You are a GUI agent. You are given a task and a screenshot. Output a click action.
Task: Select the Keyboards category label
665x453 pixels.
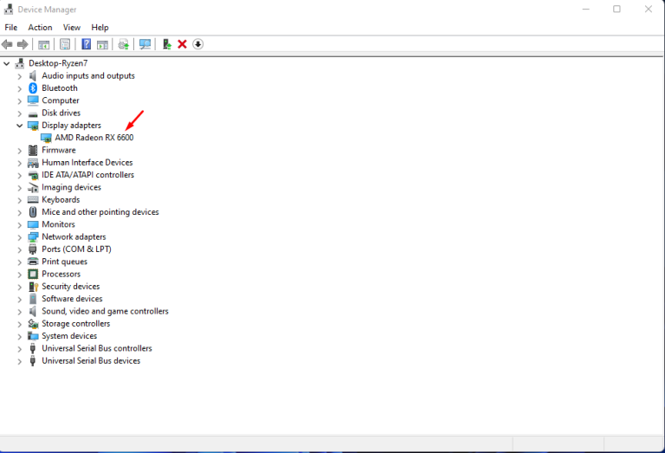click(x=61, y=200)
